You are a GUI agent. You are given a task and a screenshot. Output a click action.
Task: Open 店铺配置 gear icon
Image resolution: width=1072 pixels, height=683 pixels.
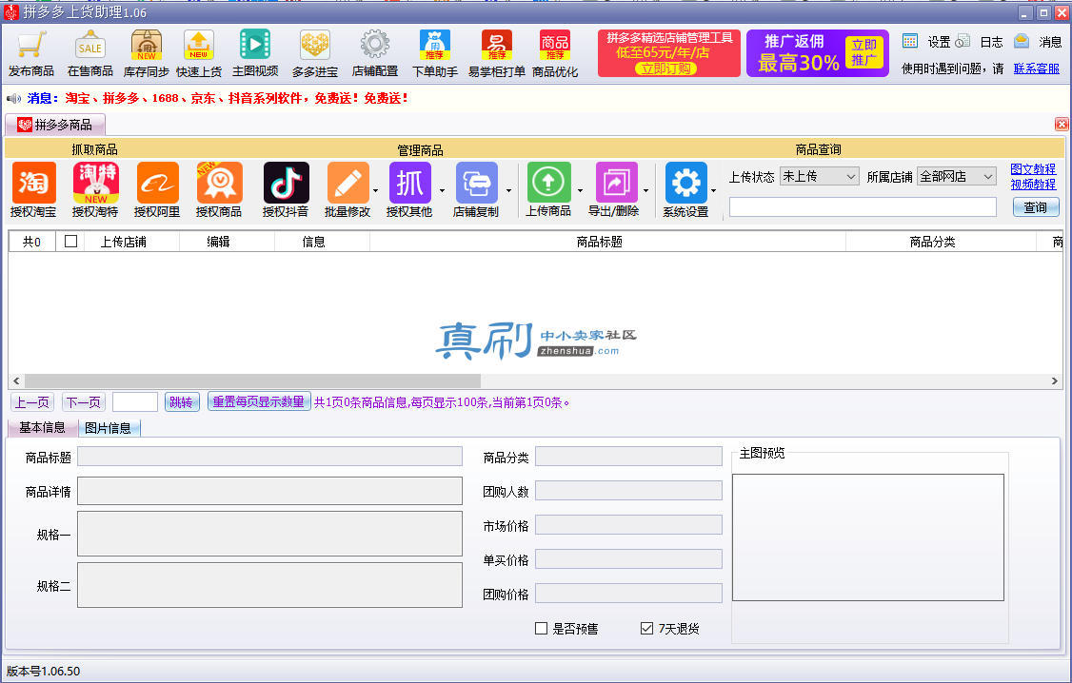pyautogui.click(x=375, y=46)
